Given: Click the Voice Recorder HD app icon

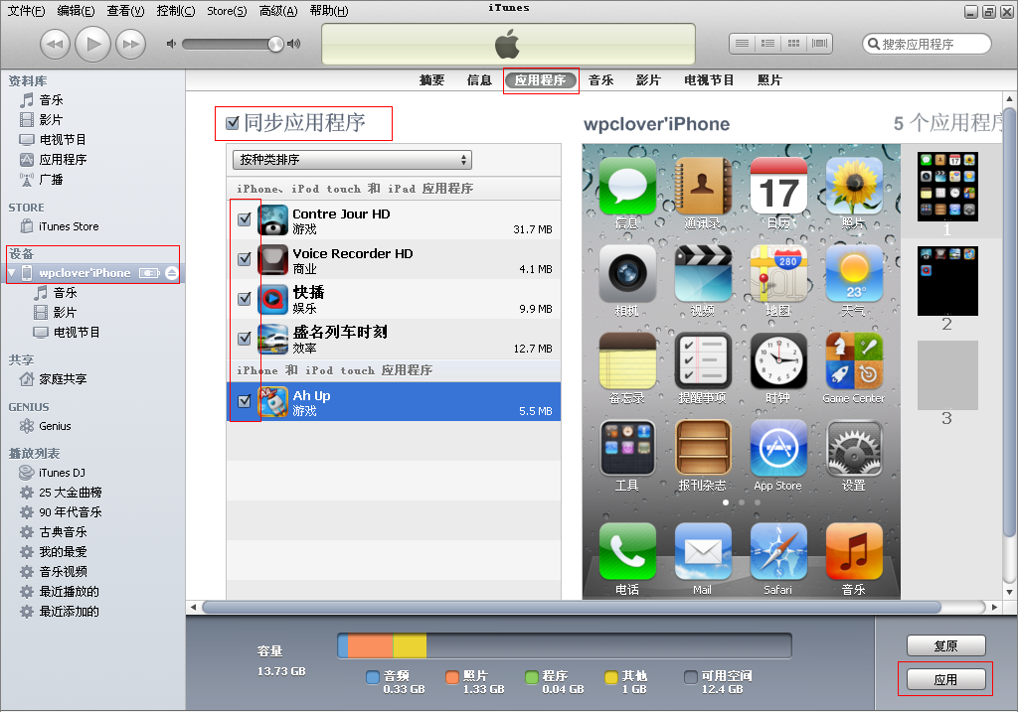Looking at the screenshot, I should (273, 260).
